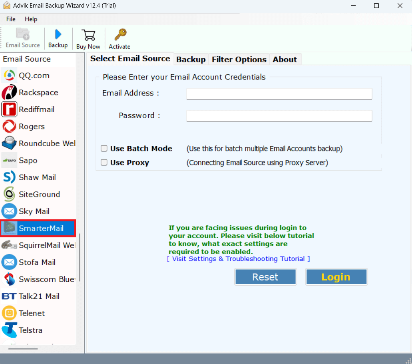Select the Stofa Mail envelope icon

click(x=9, y=262)
